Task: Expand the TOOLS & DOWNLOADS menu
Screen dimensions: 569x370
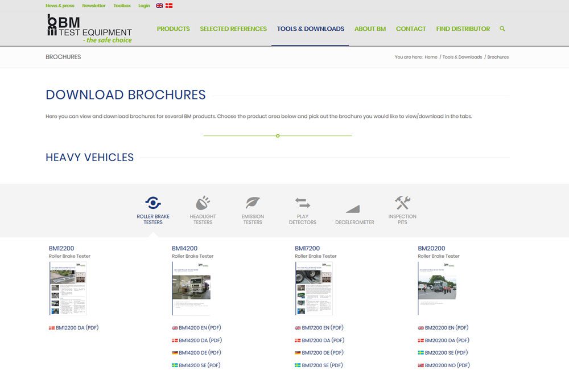Action: (310, 28)
